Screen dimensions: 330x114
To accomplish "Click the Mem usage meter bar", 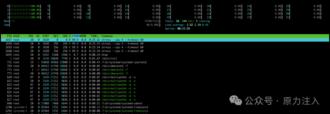I will [x=82, y=21].
